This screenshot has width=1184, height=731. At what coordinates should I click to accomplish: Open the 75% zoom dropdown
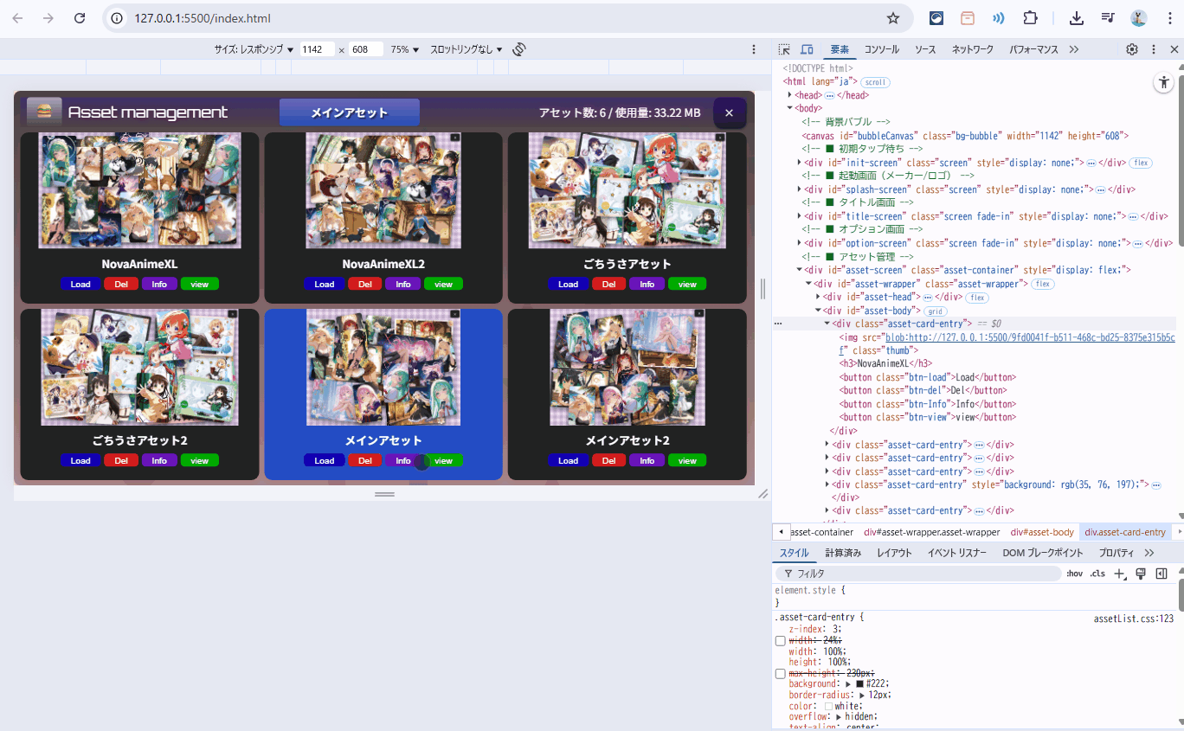click(x=404, y=49)
